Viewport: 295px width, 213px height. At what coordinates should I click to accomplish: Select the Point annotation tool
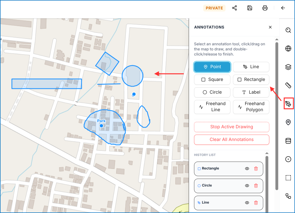click(212, 67)
